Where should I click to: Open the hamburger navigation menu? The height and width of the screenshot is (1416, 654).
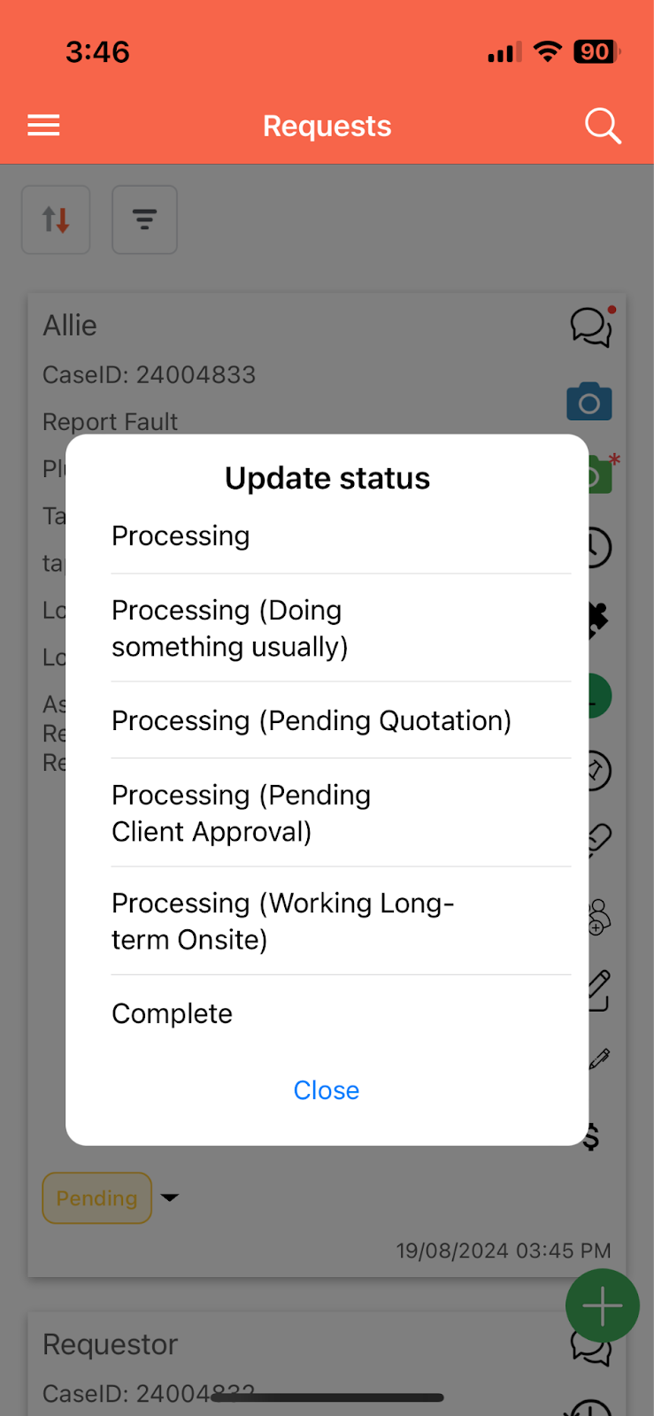point(43,126)
